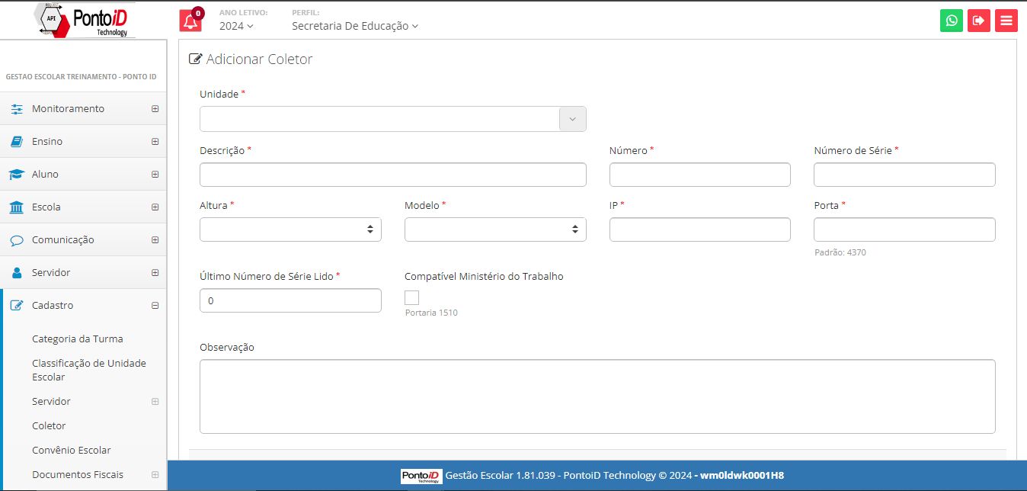The height and width of the screenshot is (491, 1027).
Task: Go to Classificação de Unidade Escolar
Action: tap(89, 371)
